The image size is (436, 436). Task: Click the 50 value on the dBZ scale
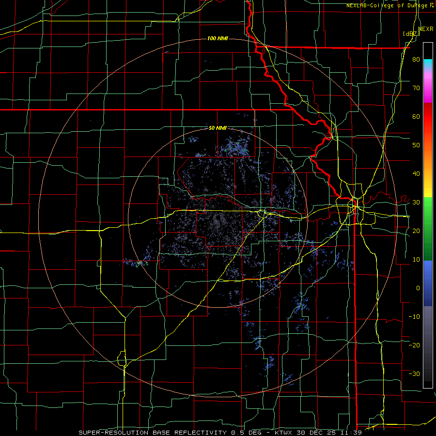click(416, 145)
